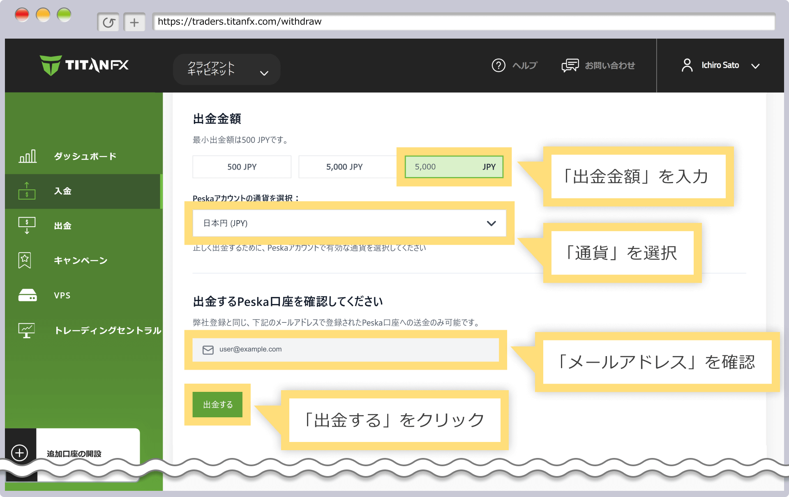The width and height of the screenshot is (789, 497).
Task: Click the Titan FX logo
Action: pos(84,65)
